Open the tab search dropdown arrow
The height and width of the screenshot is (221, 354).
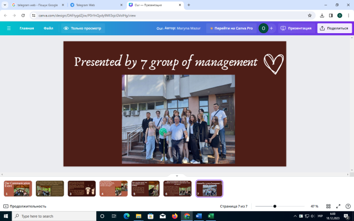click(5, 5)
